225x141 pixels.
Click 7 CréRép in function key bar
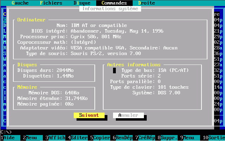[x=145, y=138]
